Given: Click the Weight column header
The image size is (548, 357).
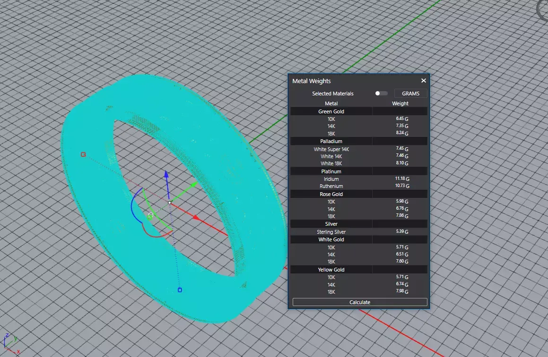Looking at the screenshot, I should 400,103.
